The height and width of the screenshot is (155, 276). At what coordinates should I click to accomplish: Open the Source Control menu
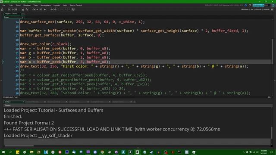(x=76, y=5)
